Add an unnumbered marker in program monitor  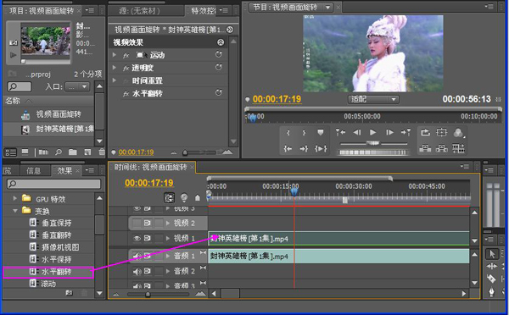(320, 133)
